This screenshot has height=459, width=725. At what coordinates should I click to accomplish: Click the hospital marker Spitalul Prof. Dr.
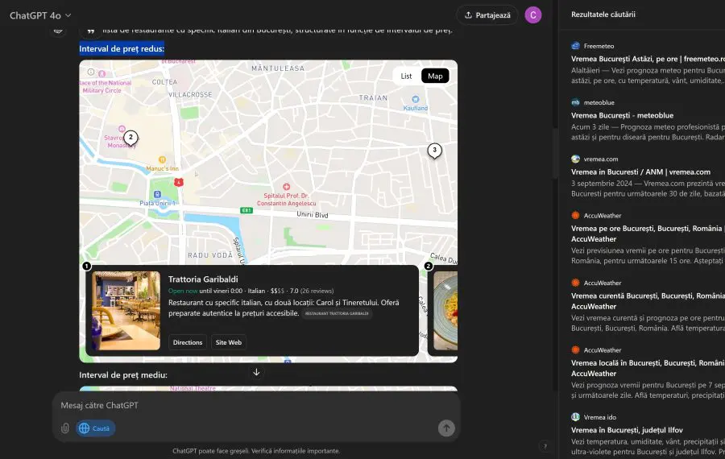pos(286,187)
